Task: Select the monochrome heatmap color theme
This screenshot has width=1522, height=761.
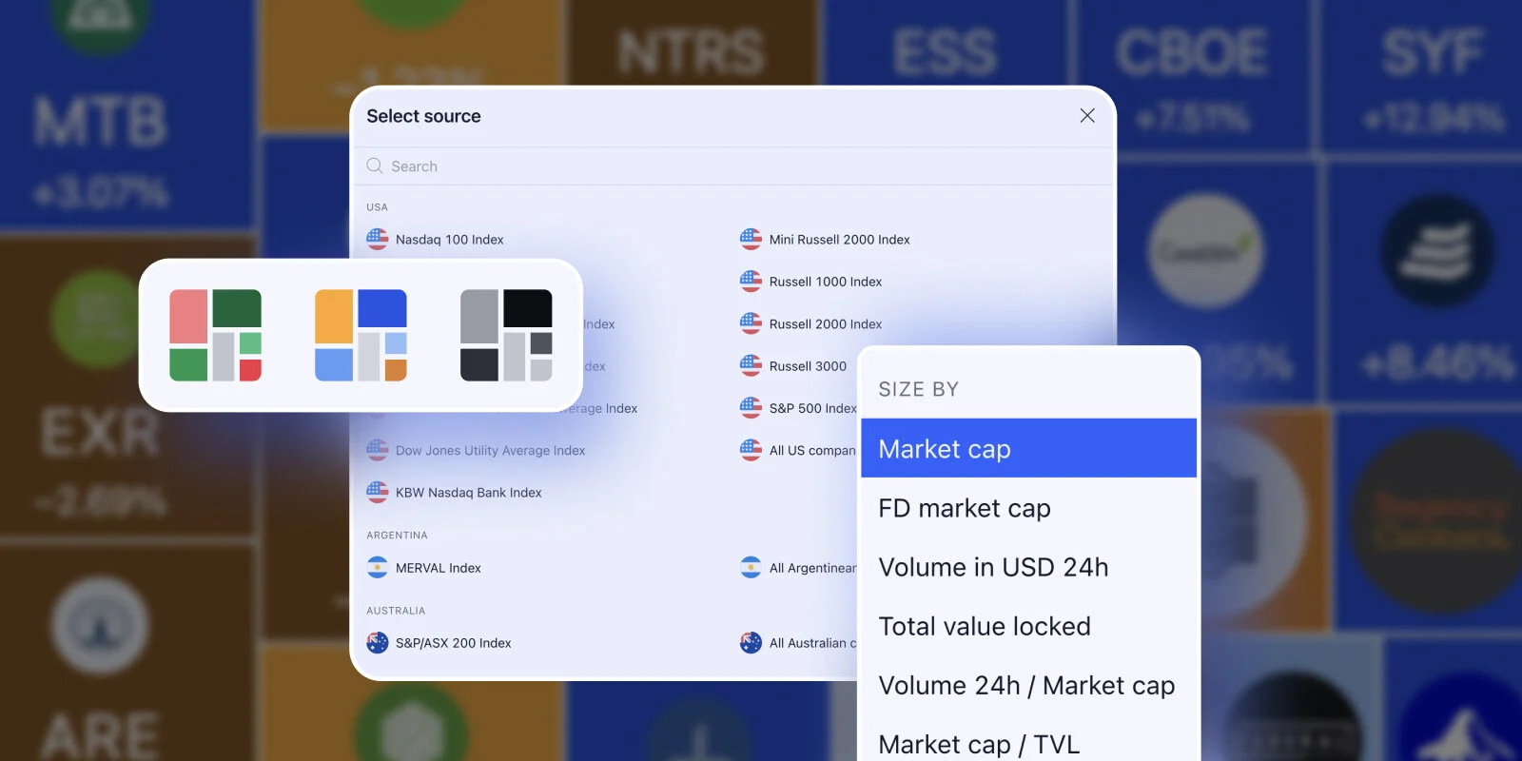Action: click(506, 335)
